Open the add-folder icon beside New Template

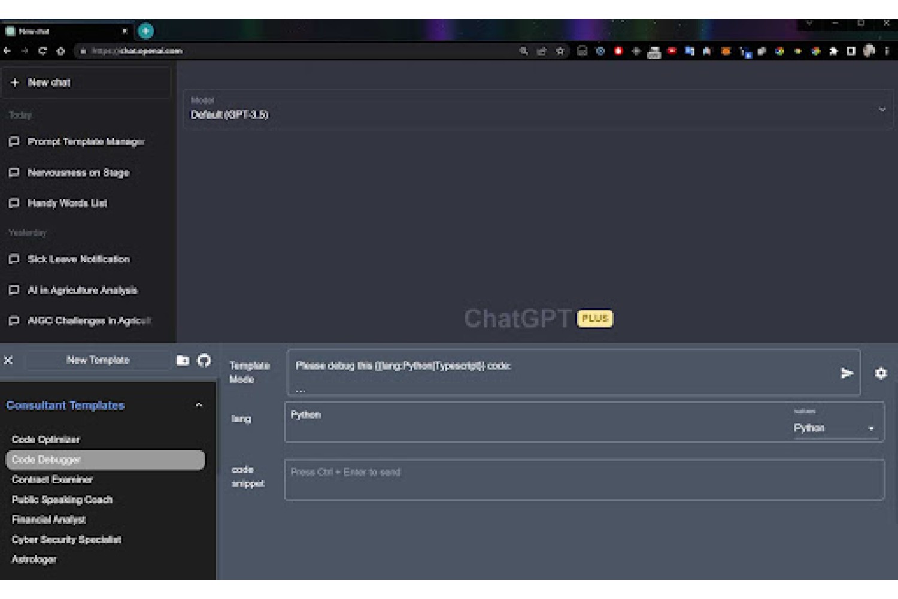[x=183, y=360]
